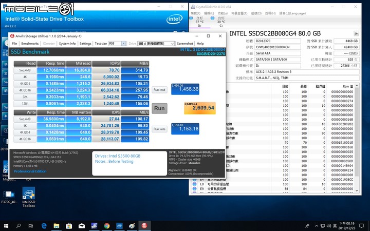
Task: Open Google Chrome from the taskbar
Action: pos(107,226)
